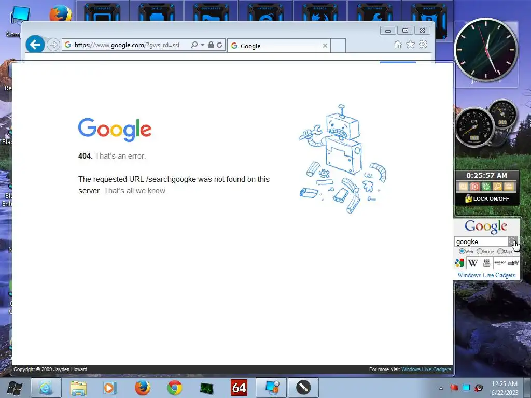Click the network computer app on the taskbar
531x398 pixels.
point(271,388)
